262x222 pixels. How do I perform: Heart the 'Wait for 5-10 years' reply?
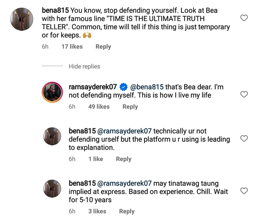coord(244,191)
